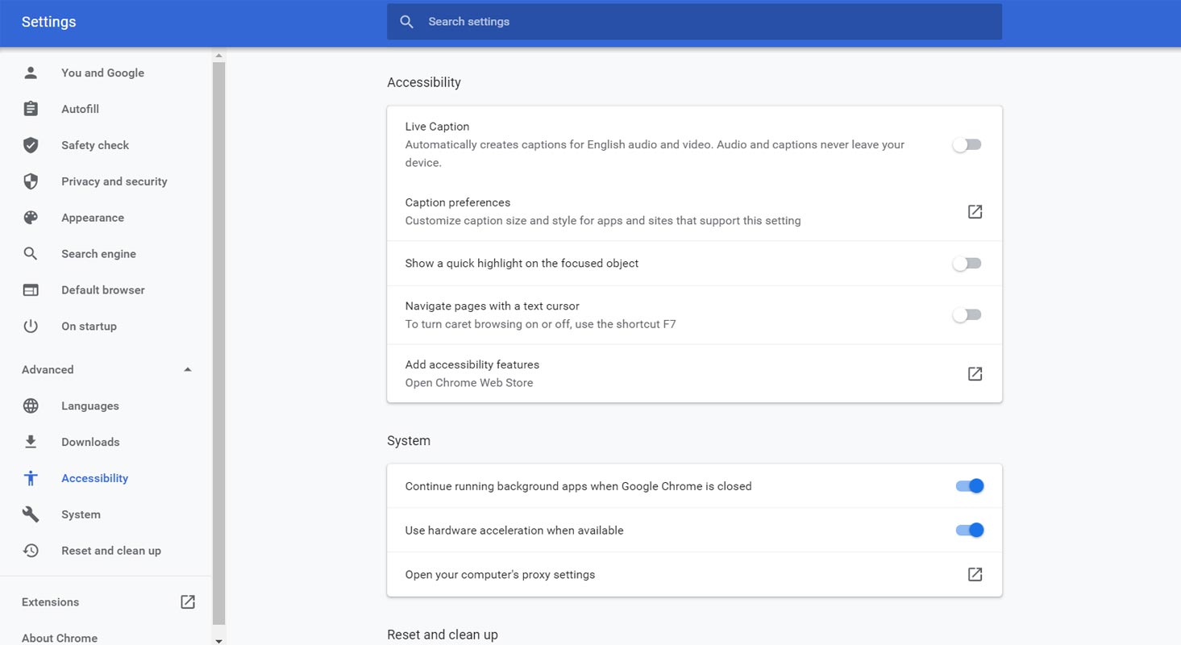This screenshot has width=1181, height=645.
Task: Turn off hardware acceleration switch
Action: coord(969,531)
